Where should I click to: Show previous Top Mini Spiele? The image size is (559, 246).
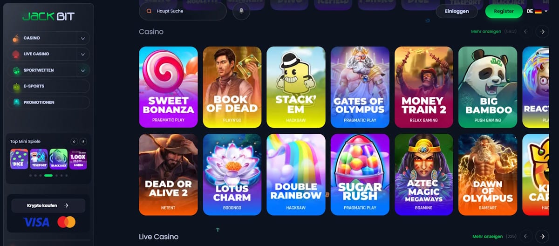click(74, 141)
